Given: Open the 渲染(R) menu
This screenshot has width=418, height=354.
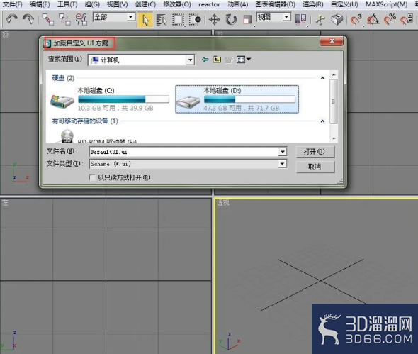Looking at the screenshot, I should tap(313, 4).
